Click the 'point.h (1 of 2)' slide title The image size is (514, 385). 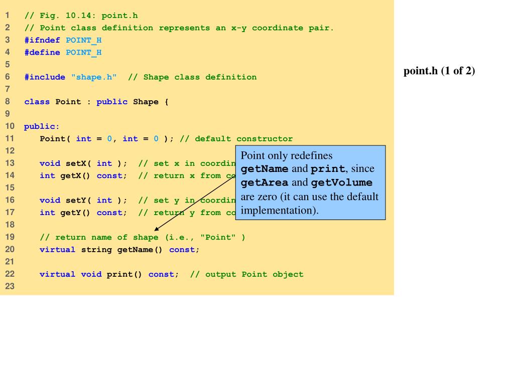439,71
